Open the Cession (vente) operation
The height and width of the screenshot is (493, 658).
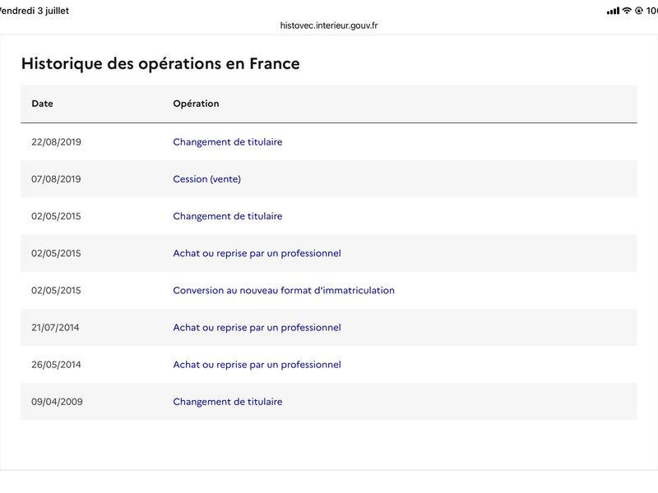(x=207, y=179)
